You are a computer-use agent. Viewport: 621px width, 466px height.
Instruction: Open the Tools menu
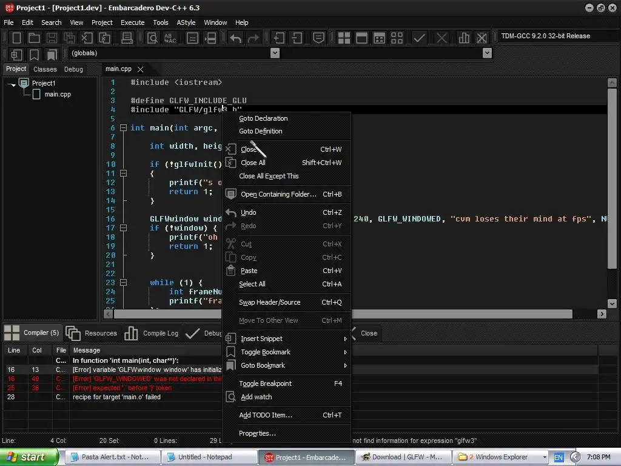(x=161, y=22)
